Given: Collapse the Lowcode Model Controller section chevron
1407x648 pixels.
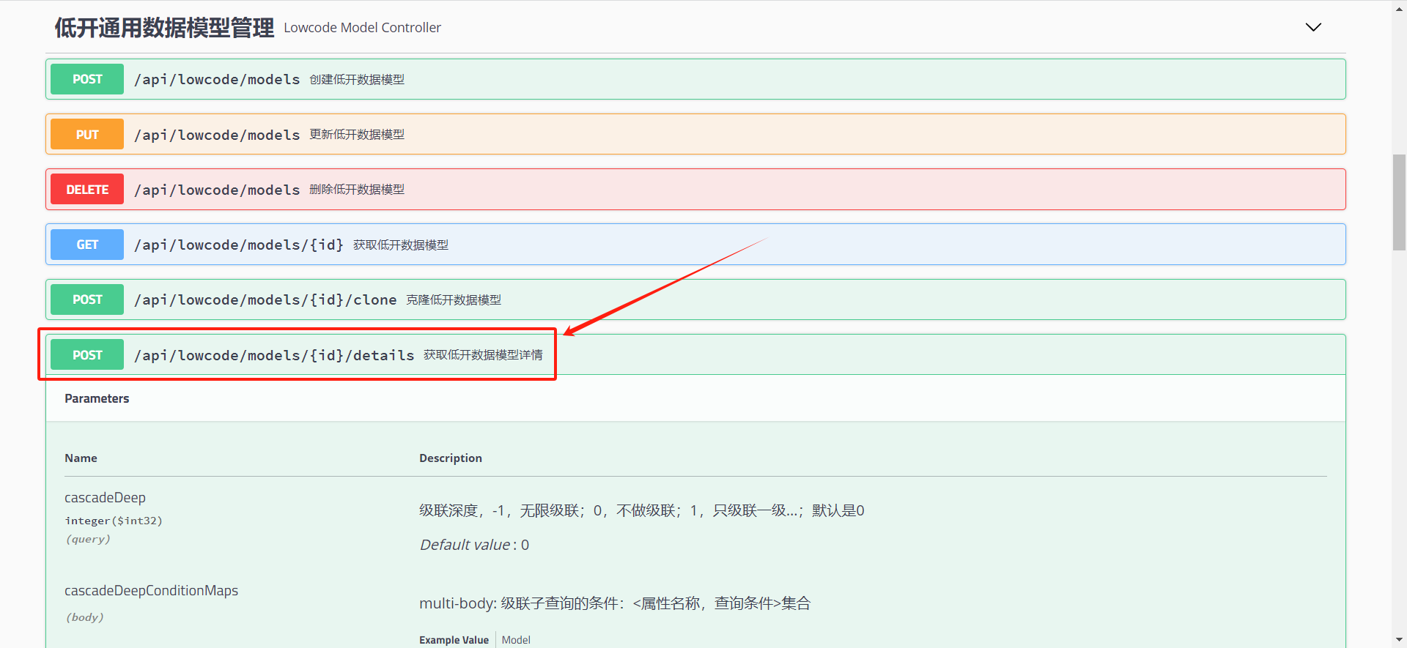Looking at the screenshot, I should pos(1312,27).
